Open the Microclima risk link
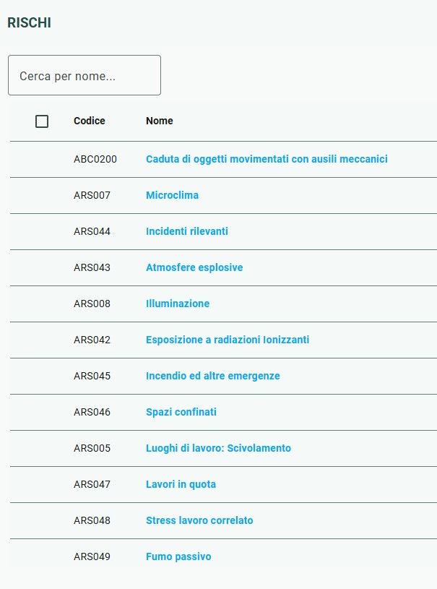 point(172,195)
